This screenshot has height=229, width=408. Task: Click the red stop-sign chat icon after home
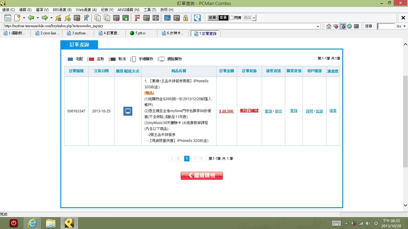(x=336, y=26)
